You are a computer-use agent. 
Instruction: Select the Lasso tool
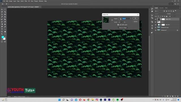tap(2, 12)
